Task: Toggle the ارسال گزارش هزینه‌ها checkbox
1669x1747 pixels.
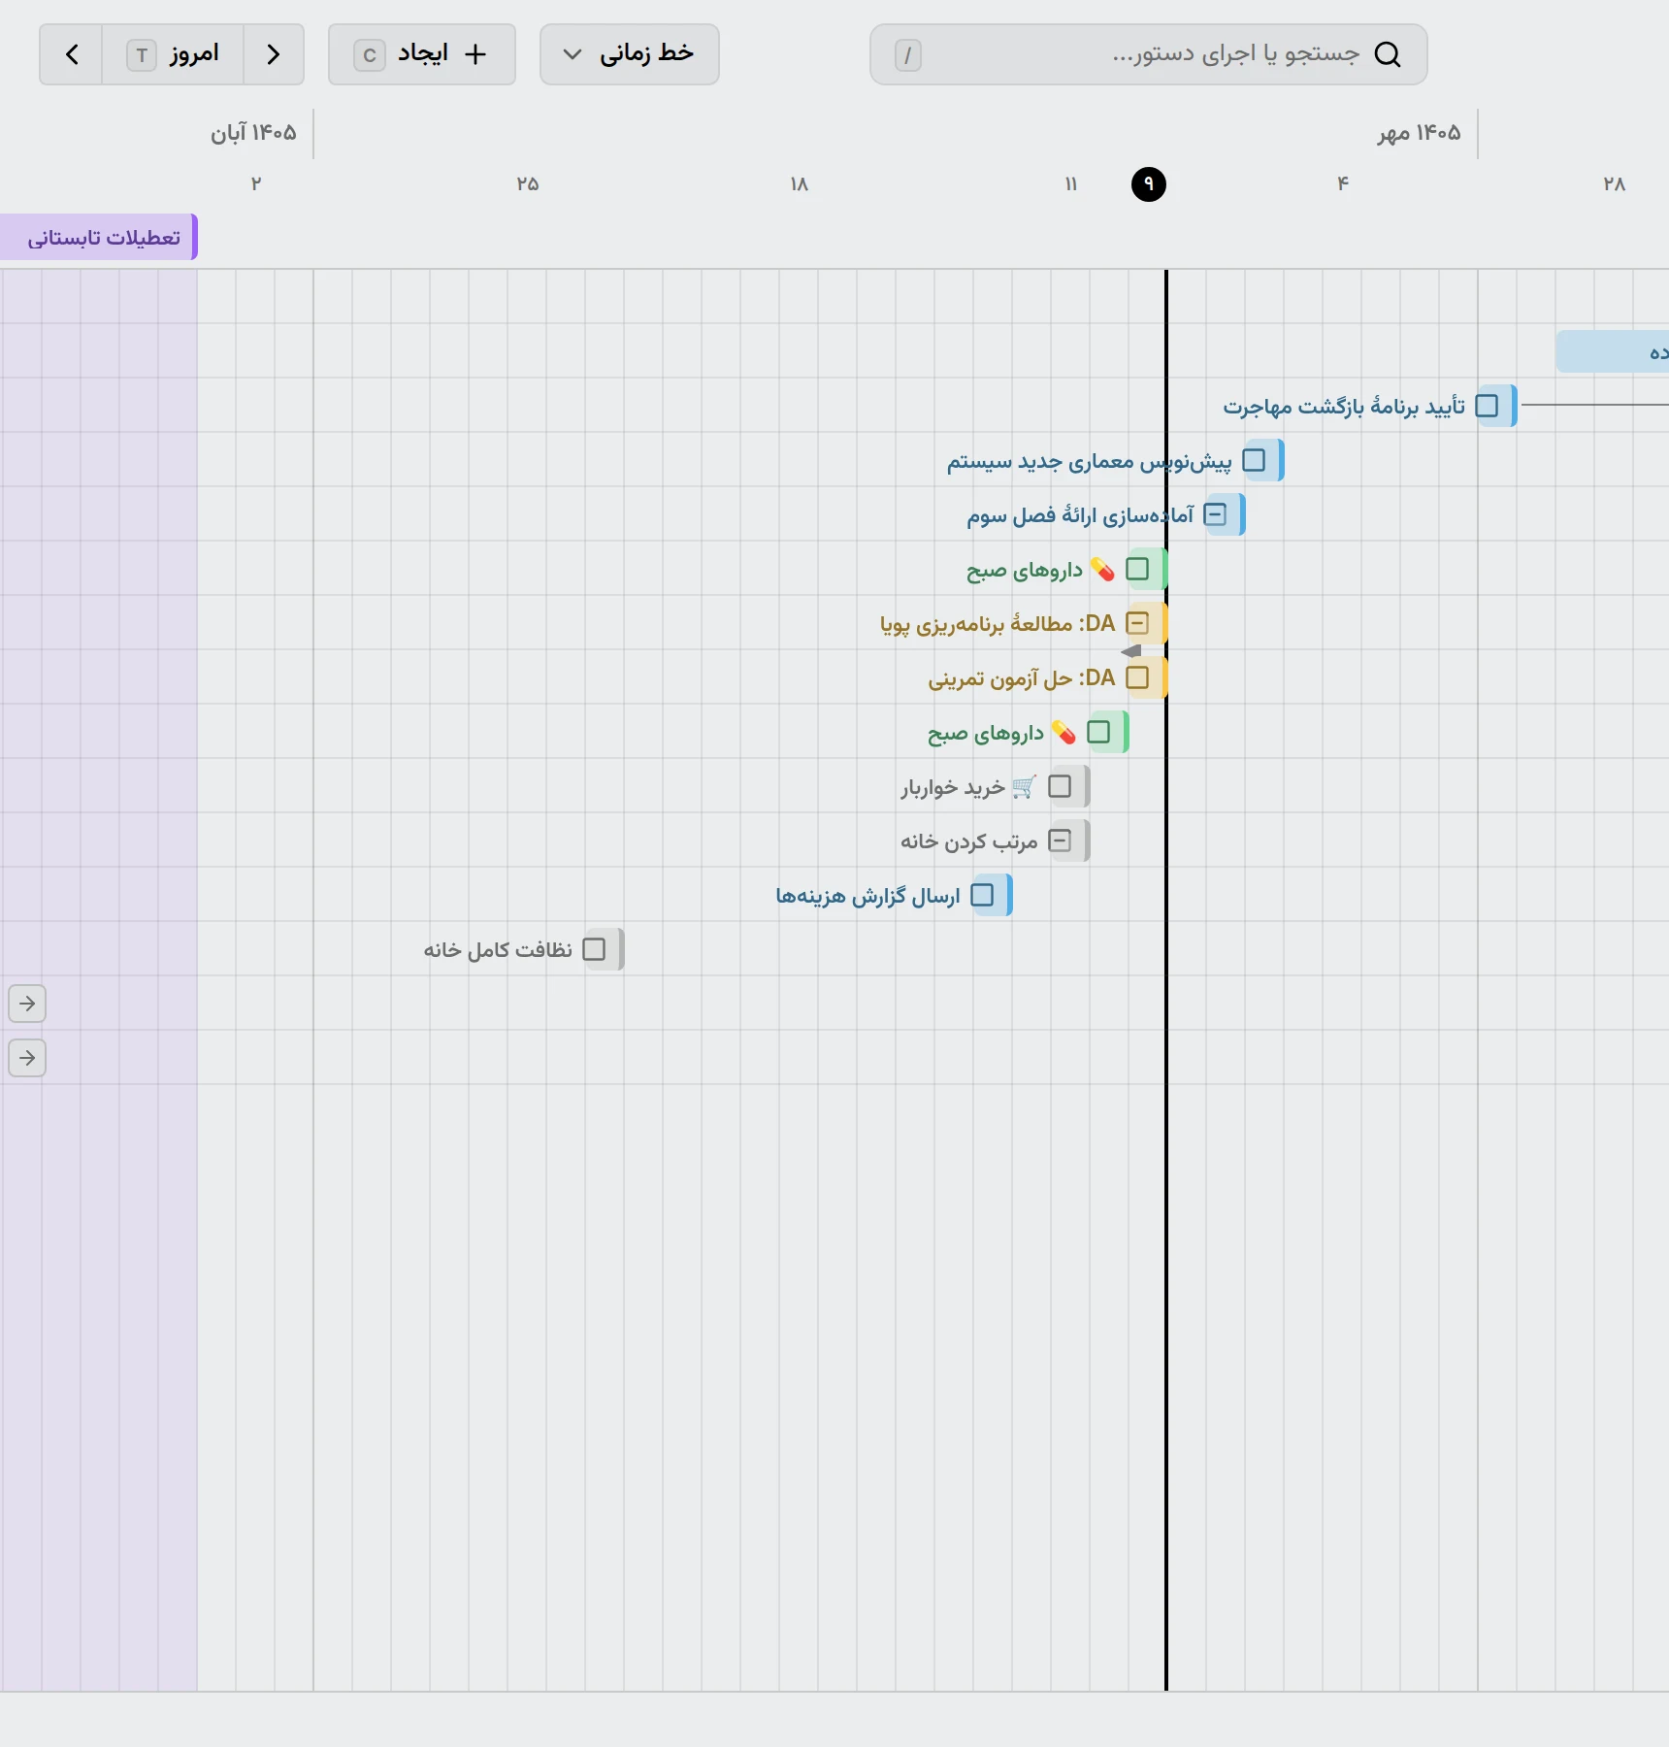Action: click(982, 895)
